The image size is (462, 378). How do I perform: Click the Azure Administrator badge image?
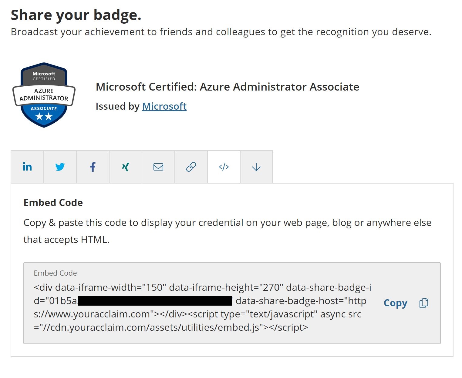coord(44,95)
